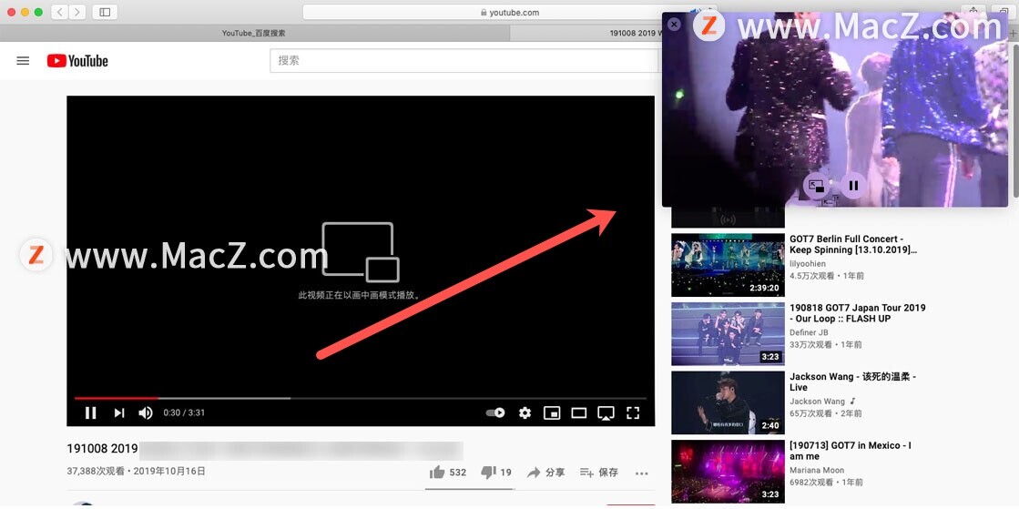Screen dimensions: 1019x509
Task: Click the youtube.com address bar
Action: (510, 12)
